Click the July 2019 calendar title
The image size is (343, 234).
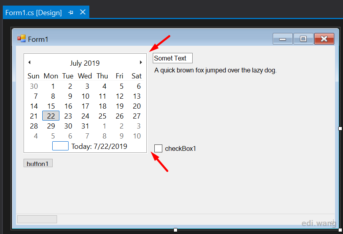[x=85, y=63]
